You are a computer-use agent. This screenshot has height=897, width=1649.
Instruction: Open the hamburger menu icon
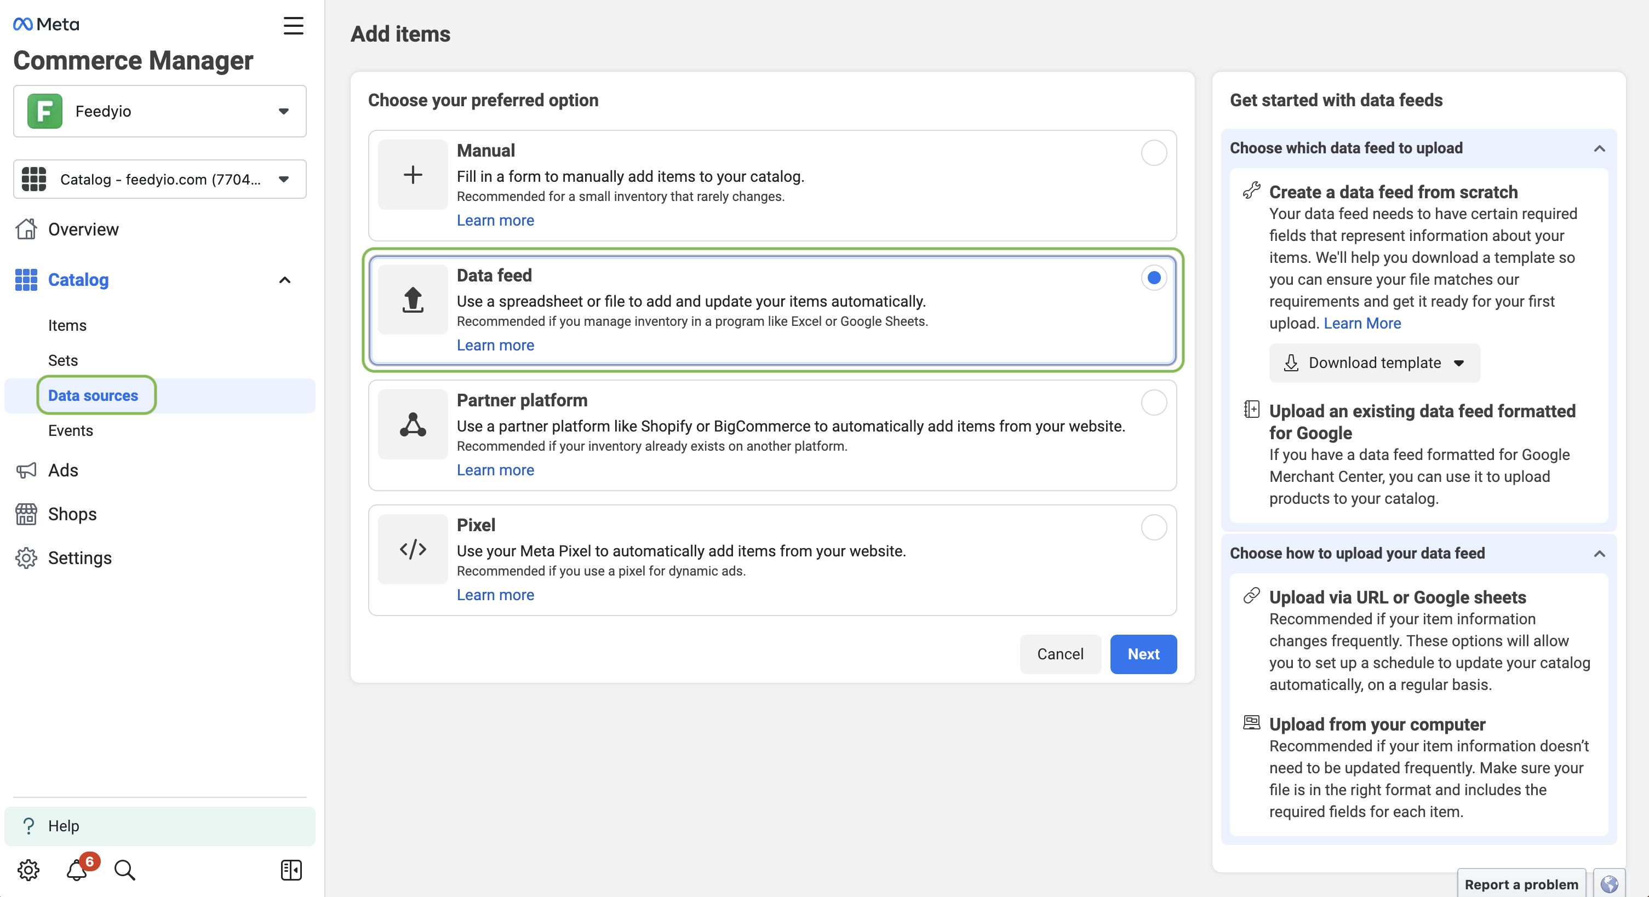[293, 26]
